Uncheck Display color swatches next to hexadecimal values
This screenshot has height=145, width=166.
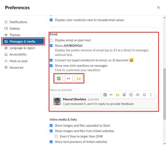(51, 20)
